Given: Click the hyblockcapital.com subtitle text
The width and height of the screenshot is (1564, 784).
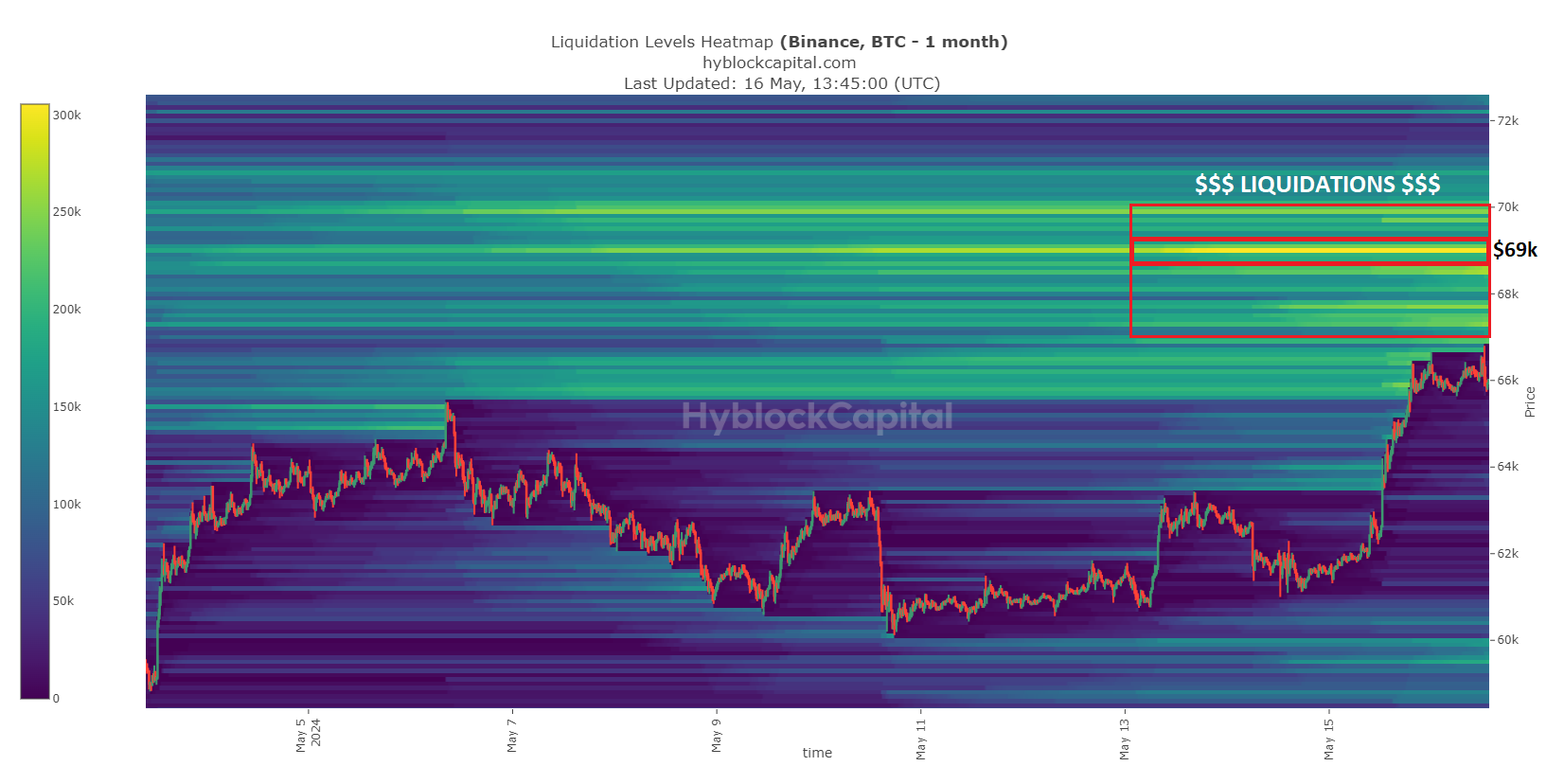Looking at the screenshot, I should tap(779, 62).
